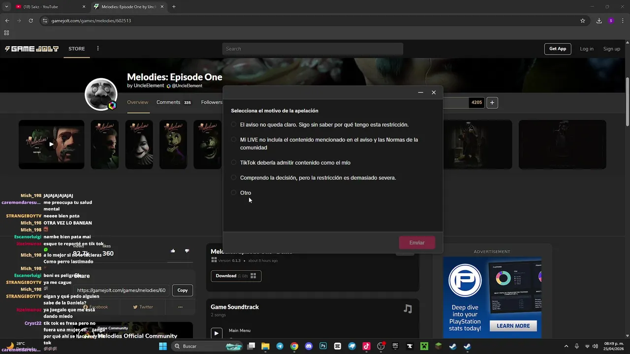Launch Photoshop from taskbar
This screenshot has height=354, width=630.
click(x=323, y=346)
